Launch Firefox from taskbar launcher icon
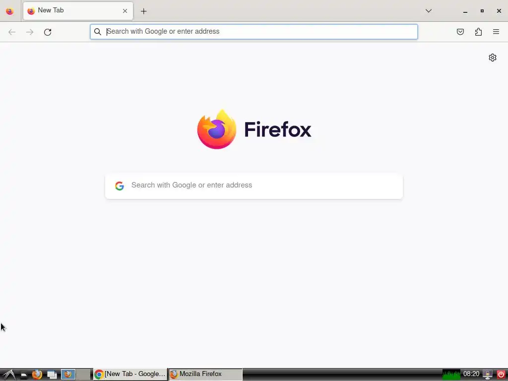 point(37,375)
